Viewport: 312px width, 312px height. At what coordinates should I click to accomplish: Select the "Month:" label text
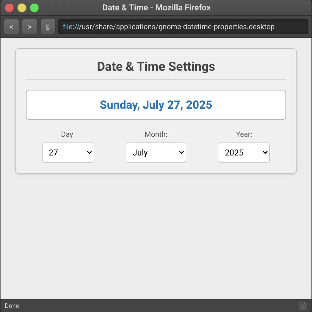tap(156, 134)
